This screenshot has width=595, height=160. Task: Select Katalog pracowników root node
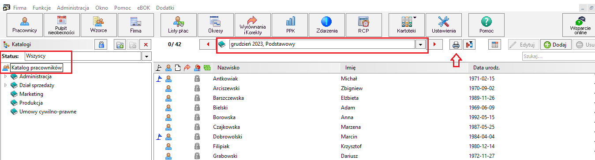(x=37, y=68)
